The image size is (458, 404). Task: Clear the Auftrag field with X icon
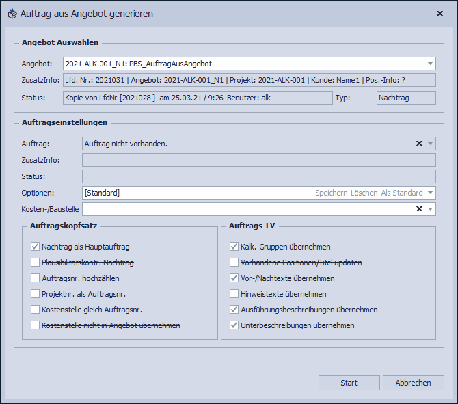click(419, 144)
